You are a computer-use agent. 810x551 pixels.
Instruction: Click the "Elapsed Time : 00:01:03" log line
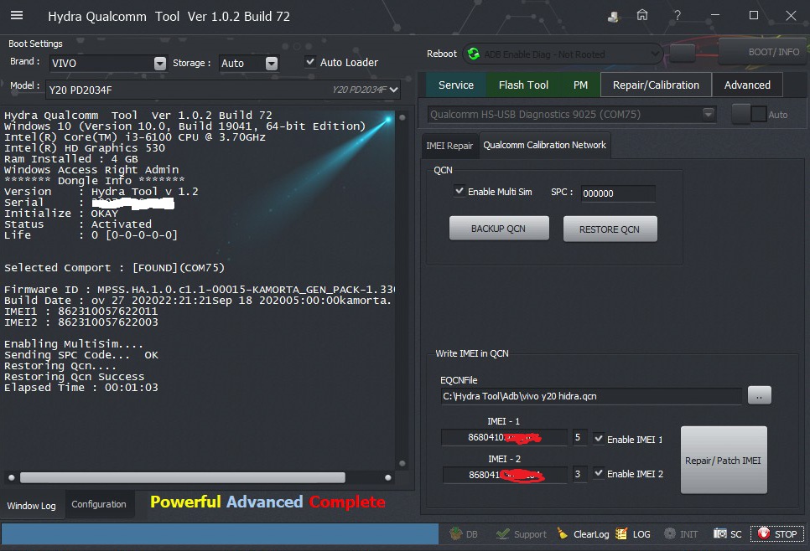pos(81,388)
